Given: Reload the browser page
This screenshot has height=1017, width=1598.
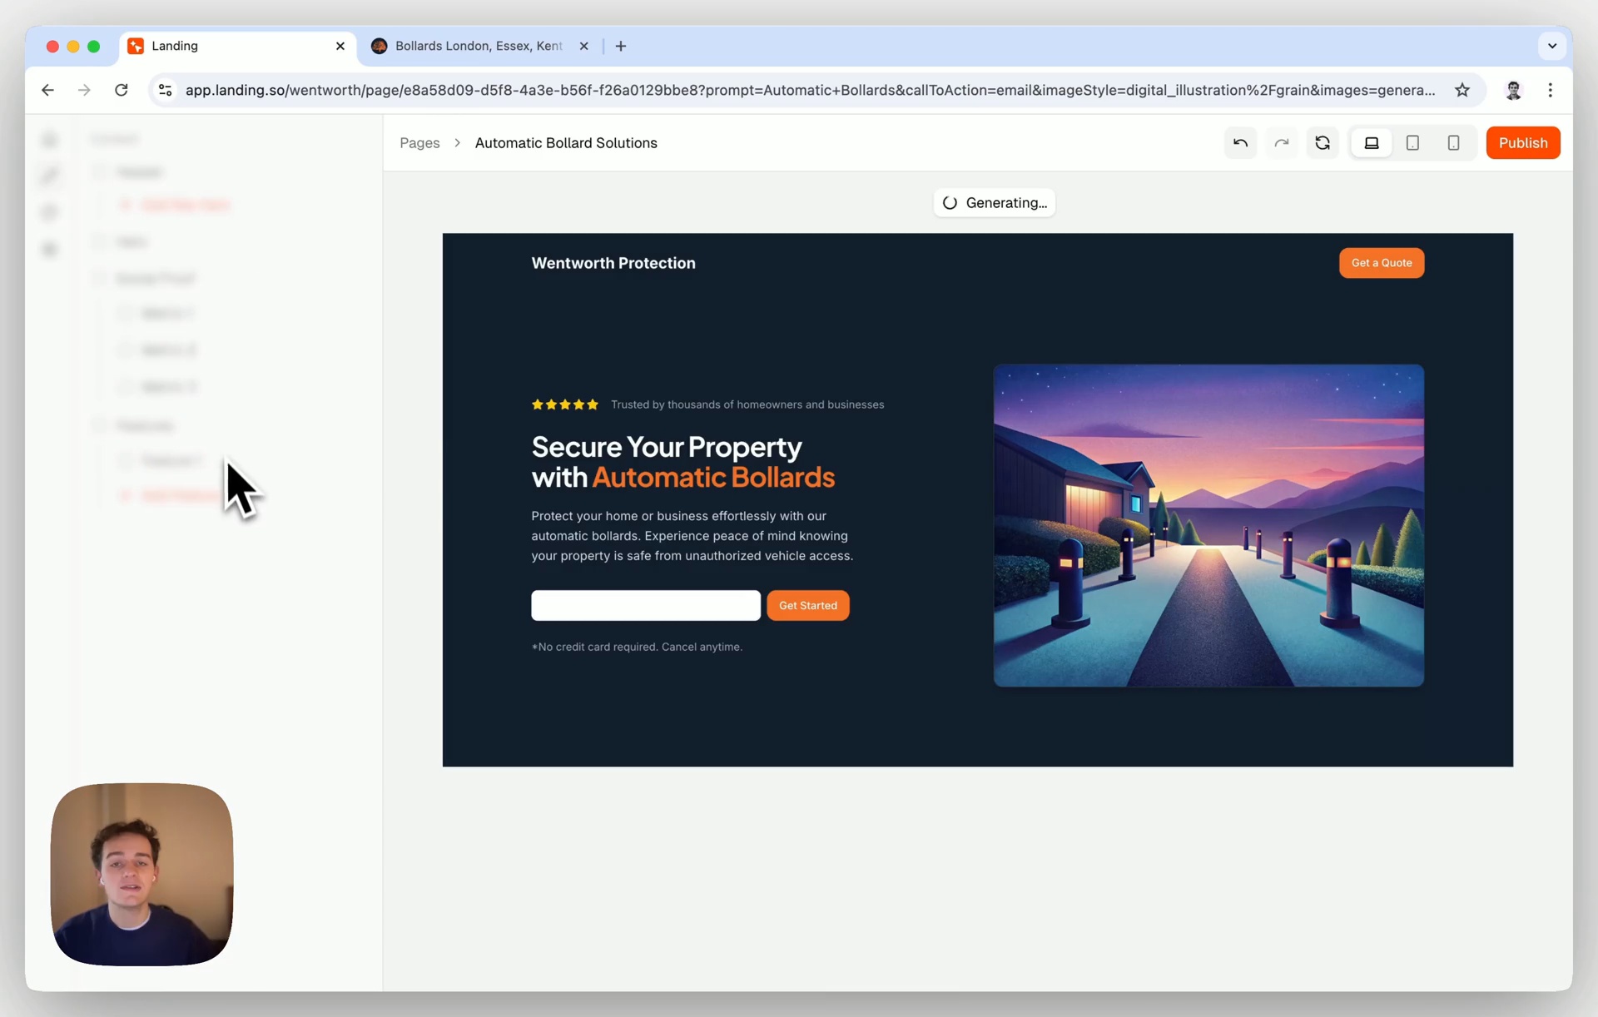Looking at the screenshot, I should click(x=122, y=90).
